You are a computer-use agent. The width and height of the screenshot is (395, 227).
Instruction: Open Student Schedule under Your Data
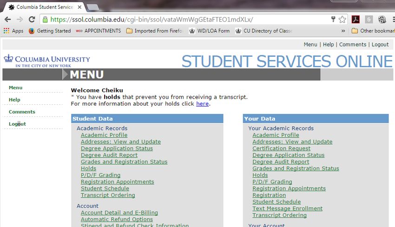coord(276,202)
